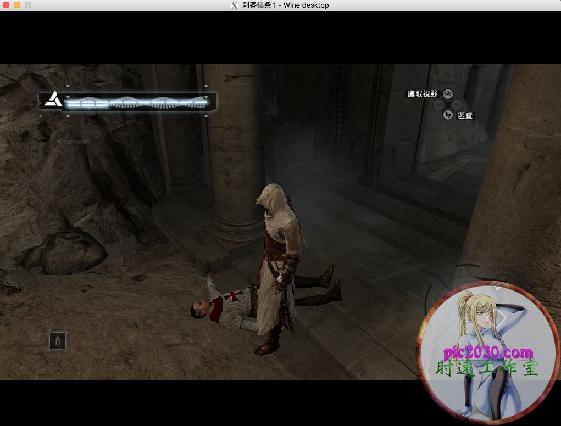Click the left empty action slot icon
The image size is (561, 426).
click(x=438, y=105)
